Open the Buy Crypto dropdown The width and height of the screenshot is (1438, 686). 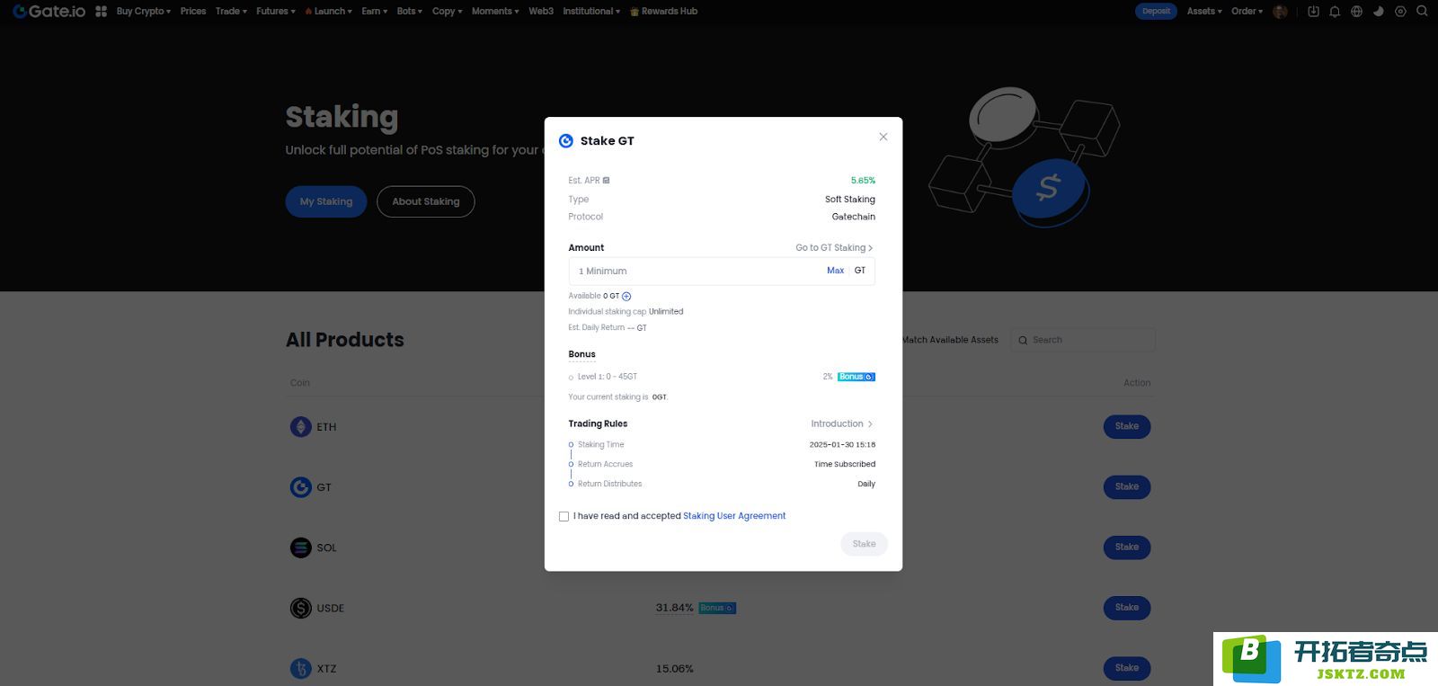point(143,12)
